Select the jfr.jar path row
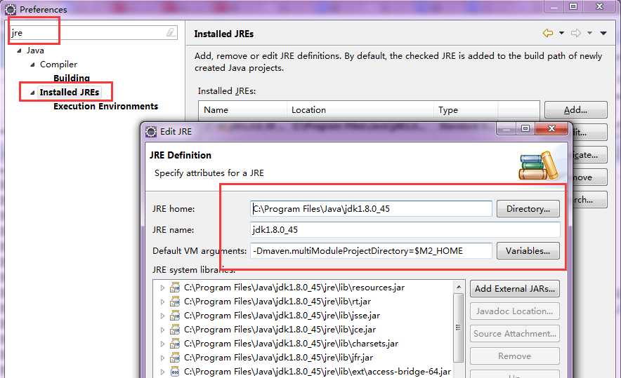The width and height of the screenshot is (621, 378). click(x=278, y=358)
